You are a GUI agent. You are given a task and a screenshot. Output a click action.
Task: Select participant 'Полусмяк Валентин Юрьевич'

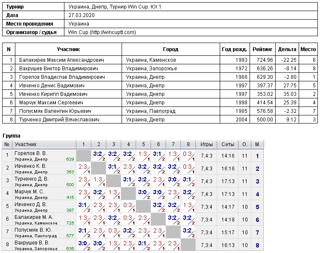click(55, 111)
